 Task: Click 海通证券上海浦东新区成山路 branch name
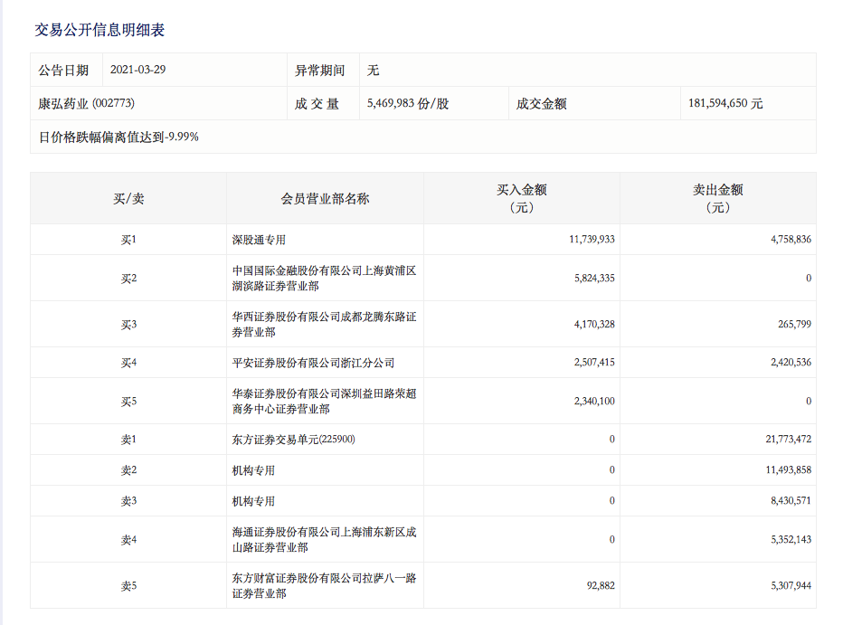click(x=324, y=540)
